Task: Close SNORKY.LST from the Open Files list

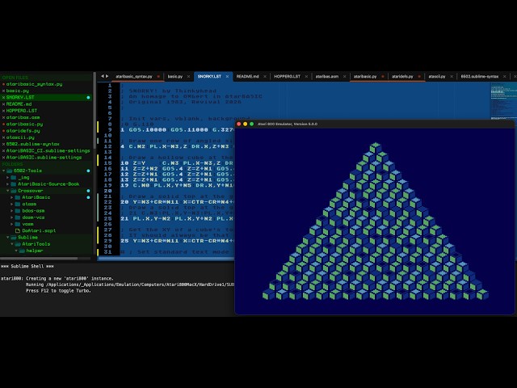Action: tap(3, 97)
